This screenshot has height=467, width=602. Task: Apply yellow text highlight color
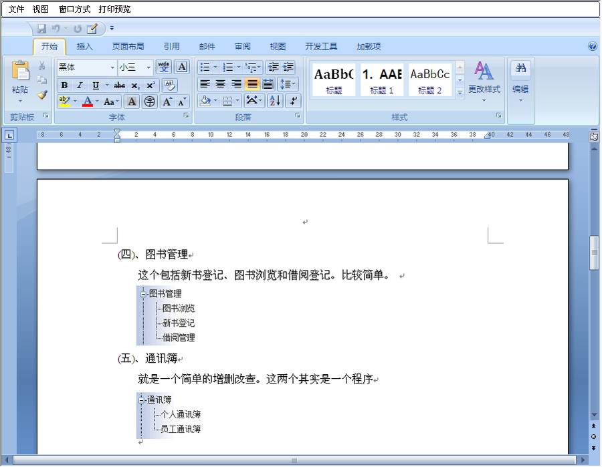coord(64,102)
